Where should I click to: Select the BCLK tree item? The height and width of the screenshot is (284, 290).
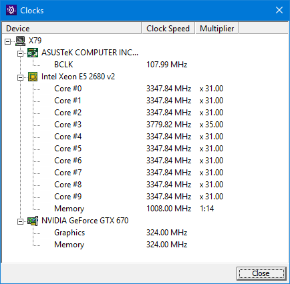(63, 65)
